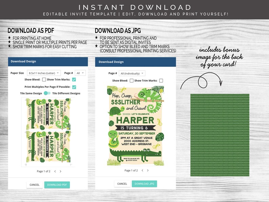Click Download PDF button
Image resolution: width=269 pixels, height=202 pixels.
57,185
